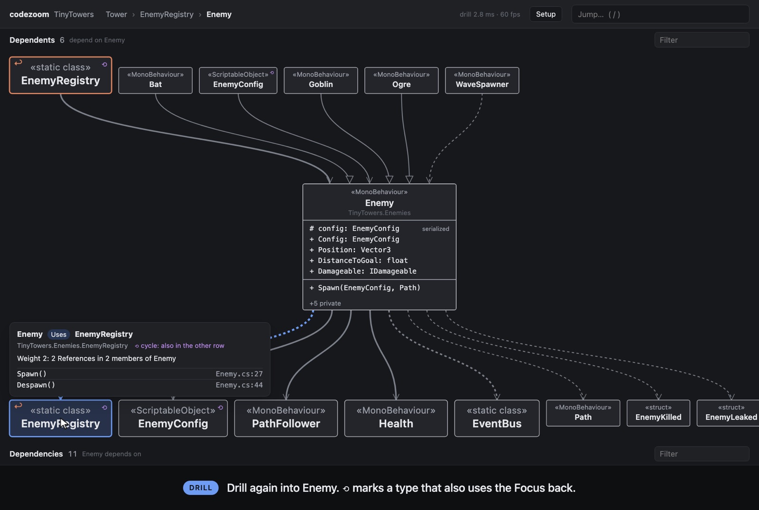Drill into the PathFollower dependency card

286,418
